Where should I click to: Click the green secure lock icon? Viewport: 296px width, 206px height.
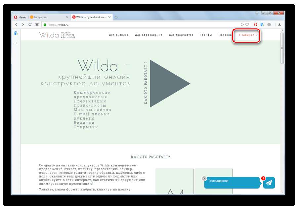click(45, 24)
